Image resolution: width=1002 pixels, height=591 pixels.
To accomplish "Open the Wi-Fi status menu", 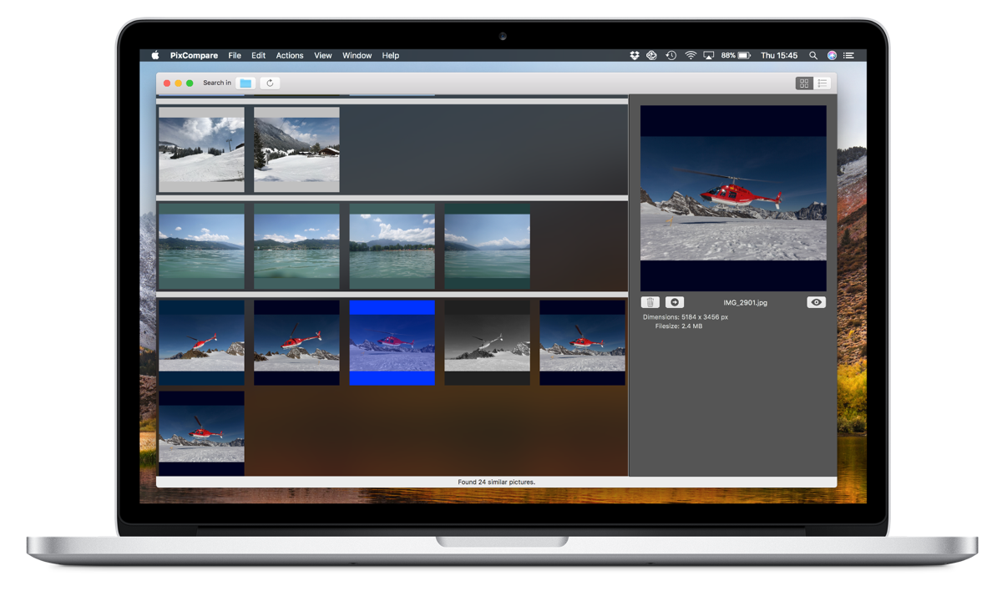I will (x=691, y=55).
